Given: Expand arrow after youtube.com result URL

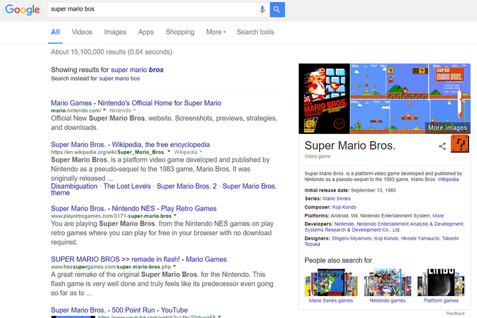Looking at the screenshot, I should point(219,317).
